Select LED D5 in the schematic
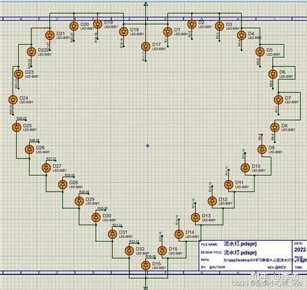 click(x=260, y=52)
